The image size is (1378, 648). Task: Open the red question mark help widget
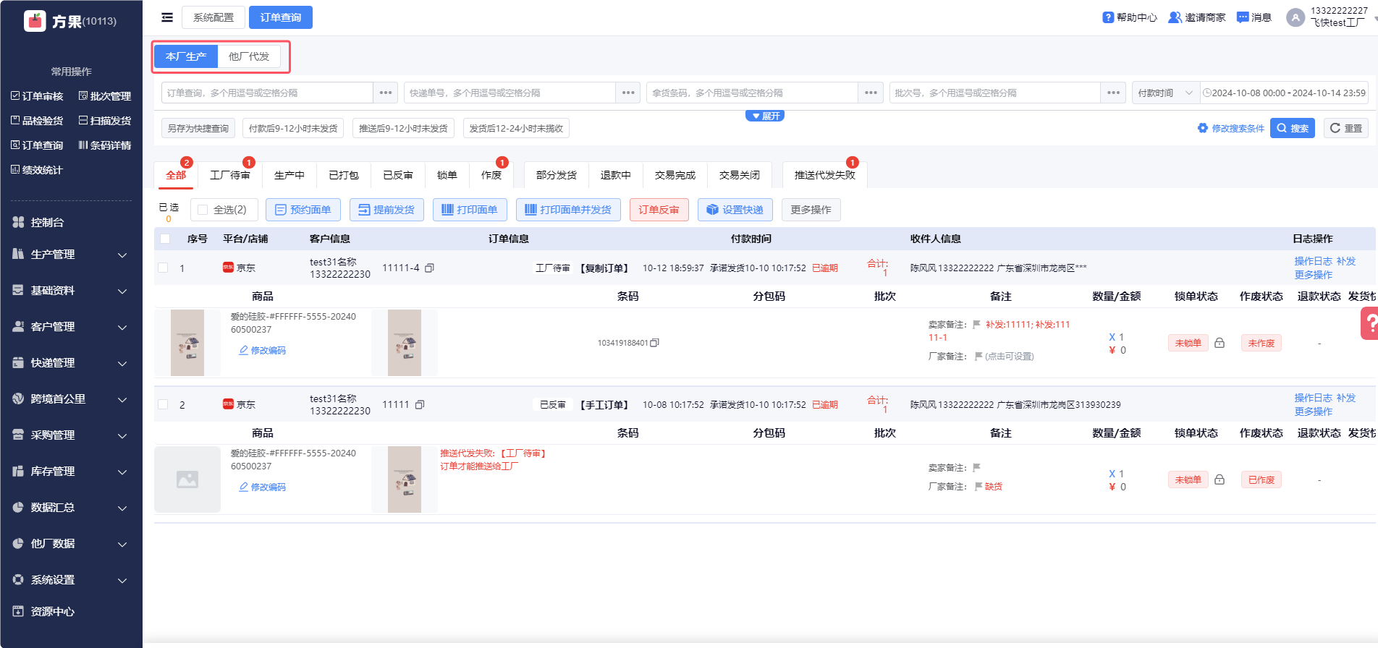pyautogui.click(x=1369, y=323)
